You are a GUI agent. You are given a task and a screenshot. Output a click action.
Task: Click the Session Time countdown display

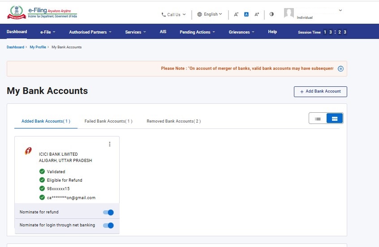point(323,32)
